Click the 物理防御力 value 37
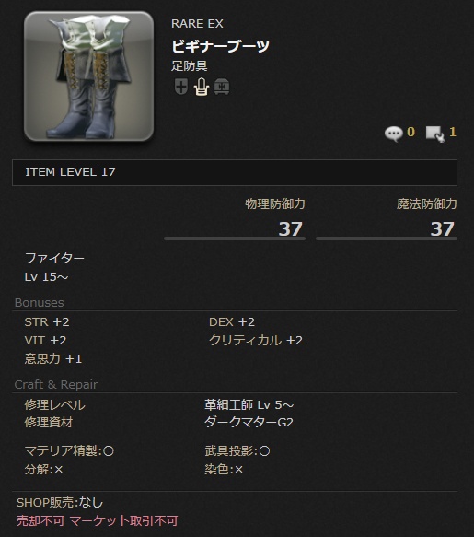This screenshot has height=537, width=474. 290,228
